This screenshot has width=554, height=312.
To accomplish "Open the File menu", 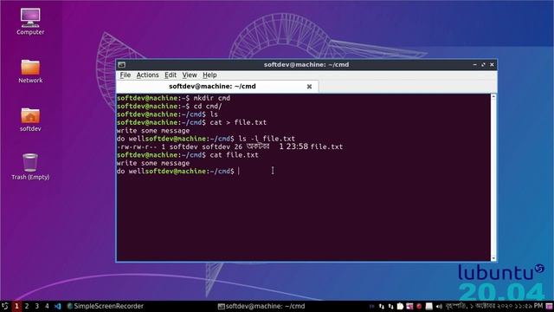I will click(125, 75).
